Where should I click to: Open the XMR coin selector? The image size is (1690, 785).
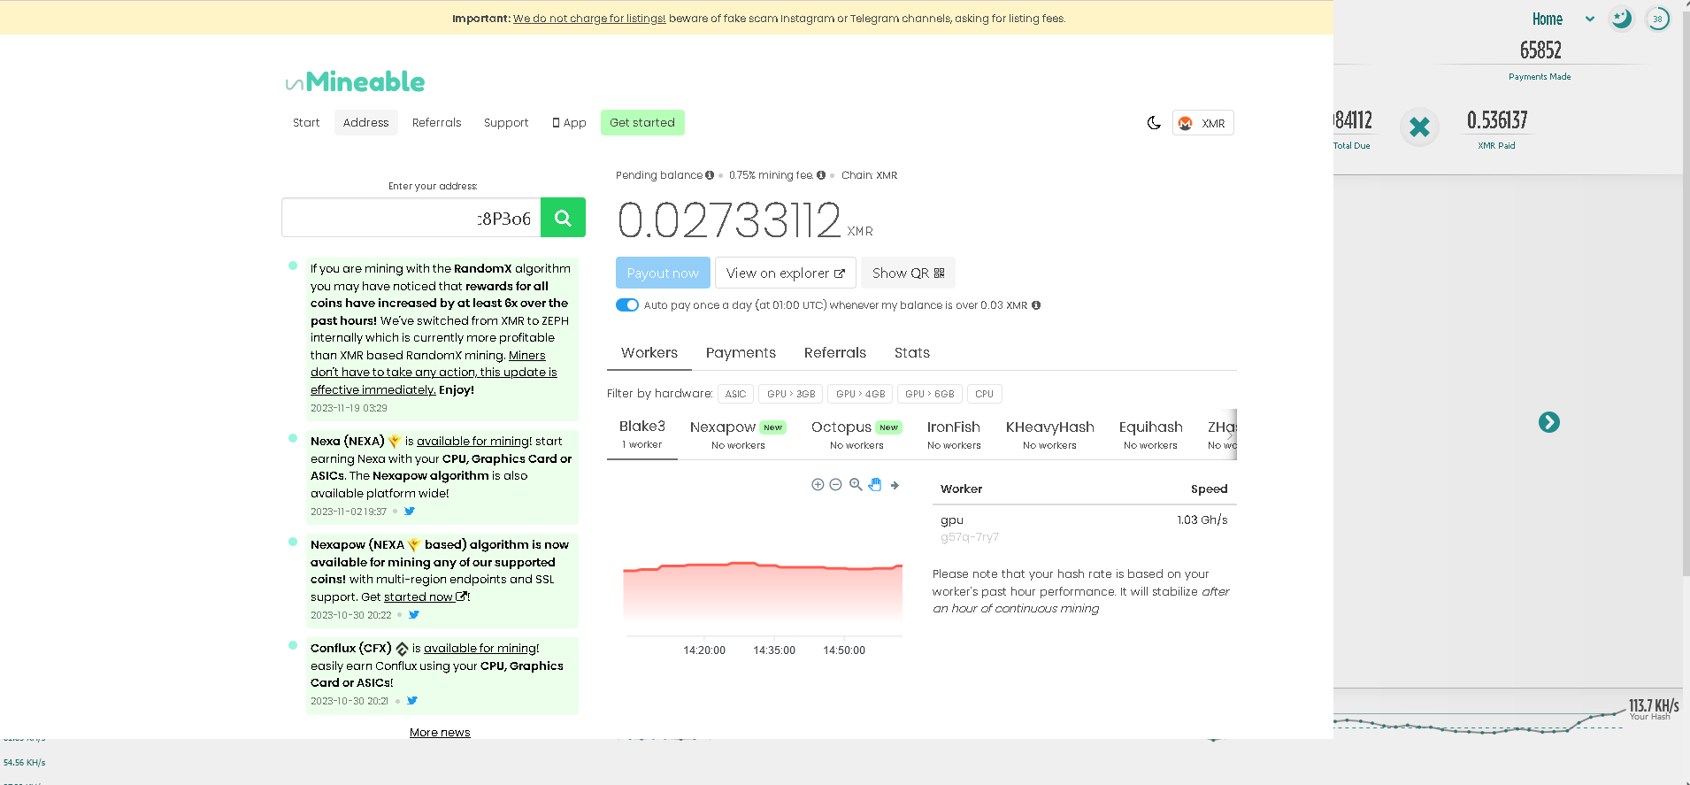[x=1202, y=123]
